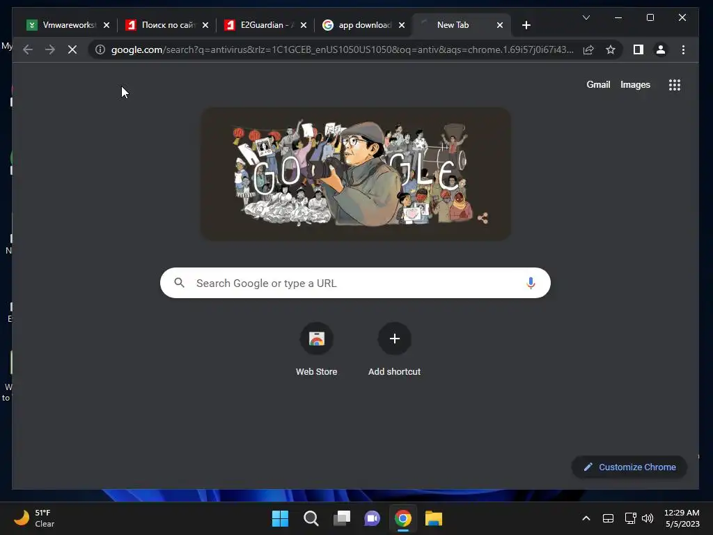Go back with the browser back arrow
Screen dimensions: 713x535
[x=28, y=49]
